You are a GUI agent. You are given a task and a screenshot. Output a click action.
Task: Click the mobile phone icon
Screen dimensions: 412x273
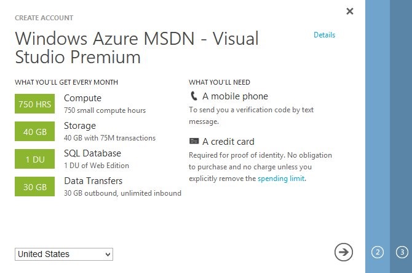click(194, 96)
